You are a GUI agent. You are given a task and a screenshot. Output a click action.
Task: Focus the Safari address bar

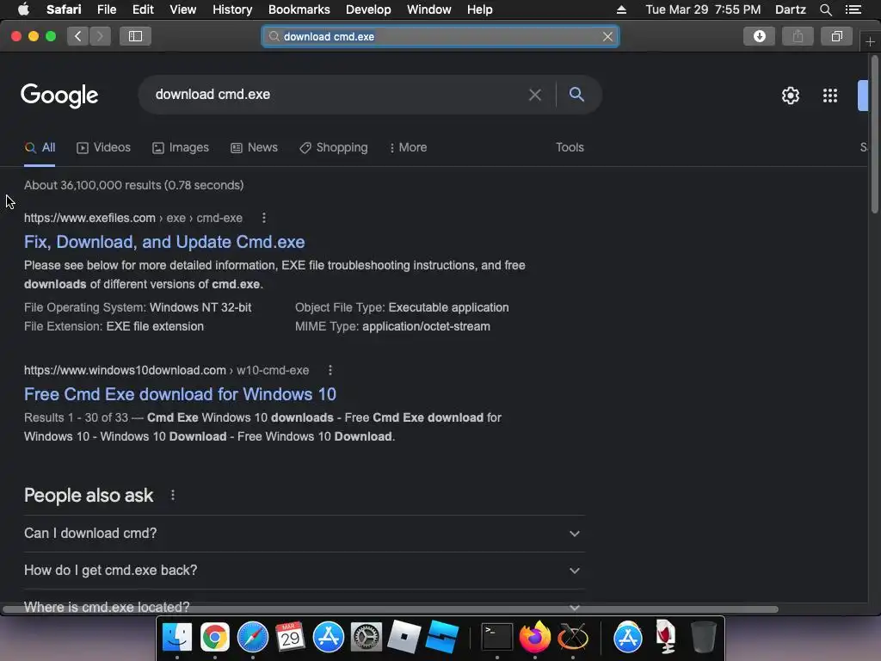click(440, 36)
